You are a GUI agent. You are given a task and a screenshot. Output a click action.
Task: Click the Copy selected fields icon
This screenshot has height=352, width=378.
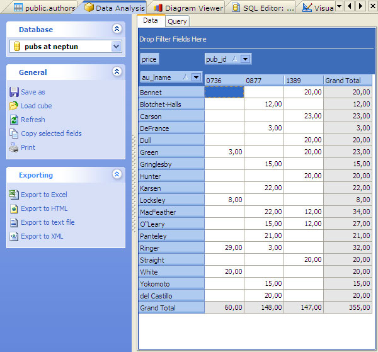[14, 133]
